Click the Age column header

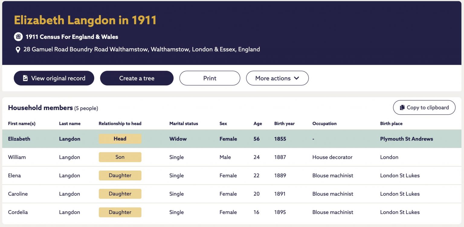click(258, 124)
